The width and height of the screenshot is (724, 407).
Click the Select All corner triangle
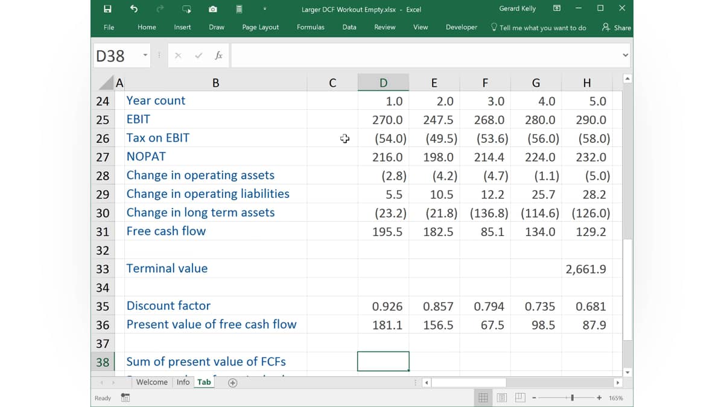(x=106, y=83)
